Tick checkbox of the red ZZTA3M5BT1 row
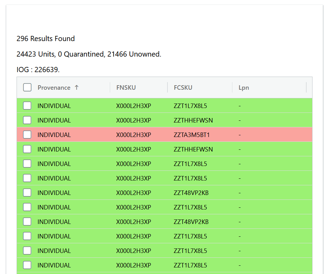The image size is (327, 274). 27,135
